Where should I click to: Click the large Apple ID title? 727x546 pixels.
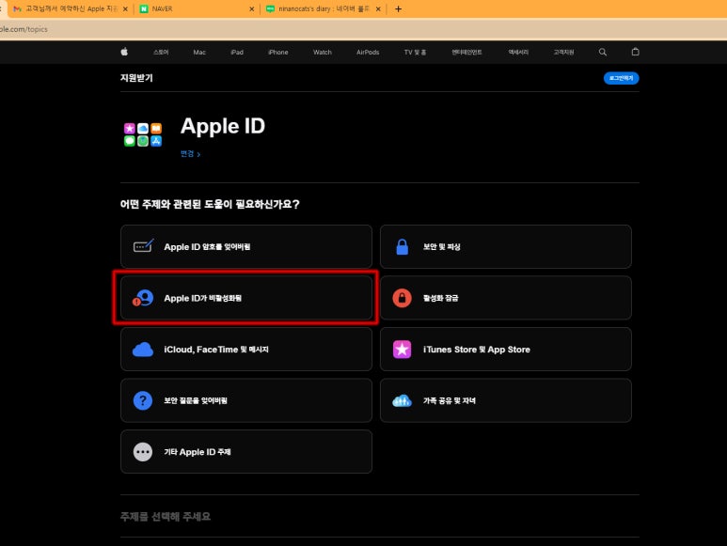(223, 126)
